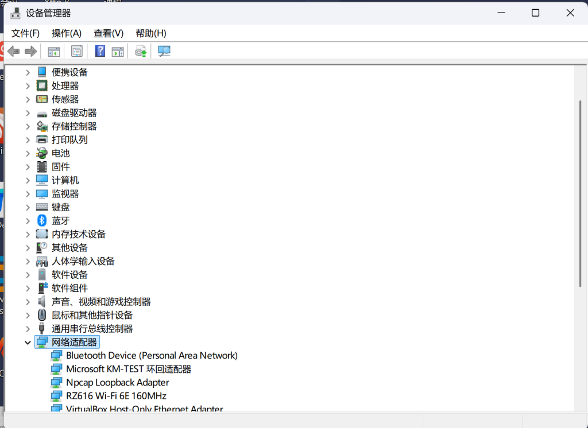588x428 pixels.
Task: Click the Update device driver toolbar icon
Action: (141, 52)
